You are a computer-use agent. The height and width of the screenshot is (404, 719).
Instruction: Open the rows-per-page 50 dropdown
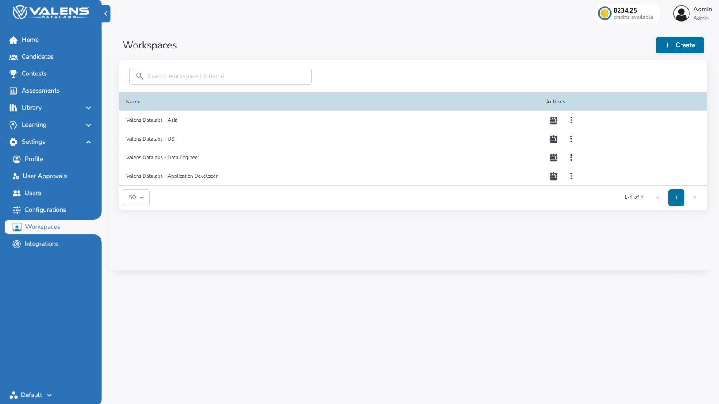point(136,197)
